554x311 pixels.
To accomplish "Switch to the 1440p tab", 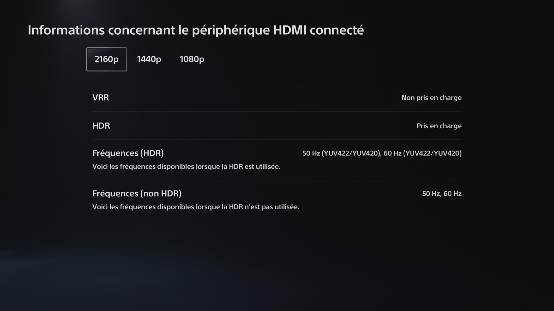I will tap(149, 59).
